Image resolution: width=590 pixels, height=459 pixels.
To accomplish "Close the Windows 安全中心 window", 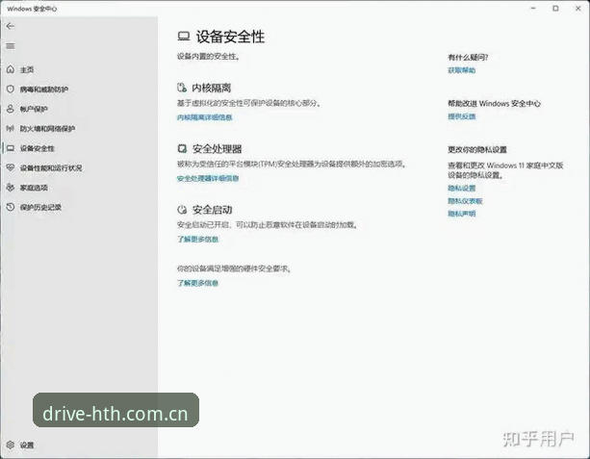I will (x=577, y=9).
